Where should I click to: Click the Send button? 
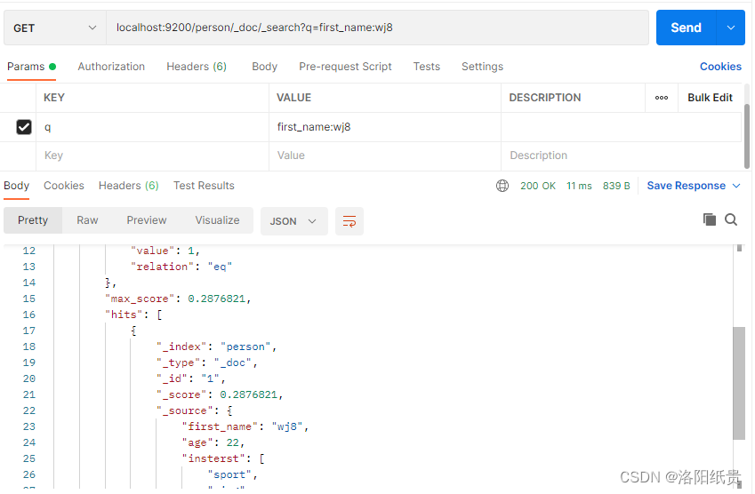click(687, 28)
